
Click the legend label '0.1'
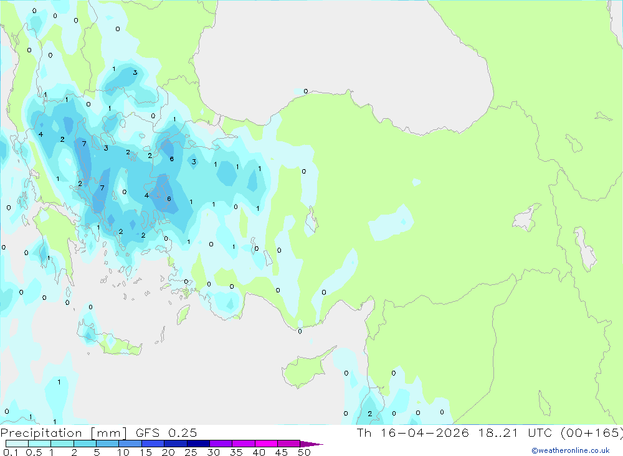pos(11,452)
